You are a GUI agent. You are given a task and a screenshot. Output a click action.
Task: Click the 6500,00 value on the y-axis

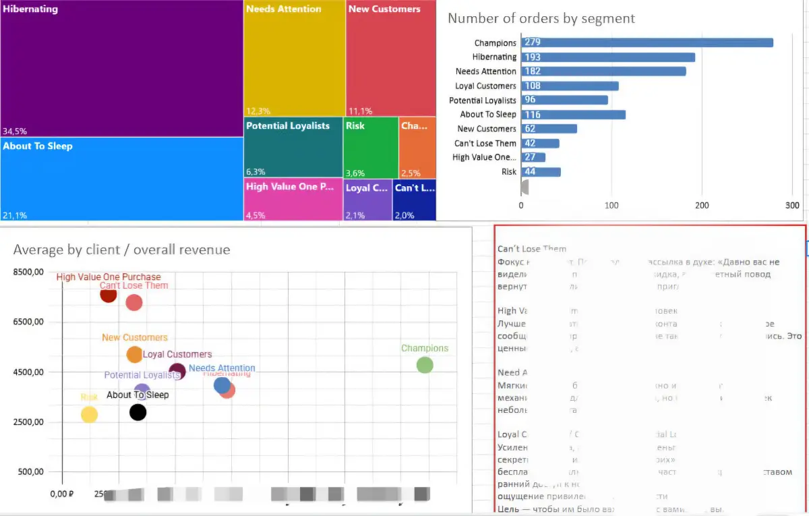point(28,322)
